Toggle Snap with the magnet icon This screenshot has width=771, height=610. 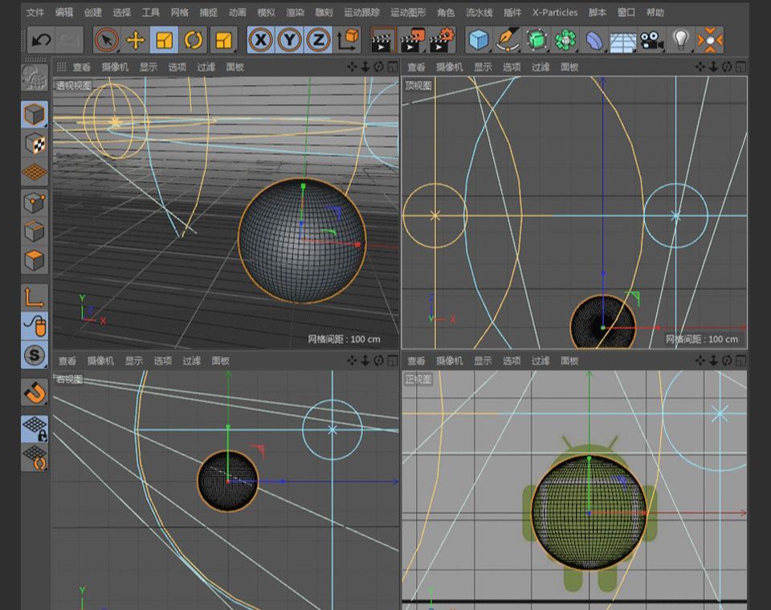coord(35,392)
